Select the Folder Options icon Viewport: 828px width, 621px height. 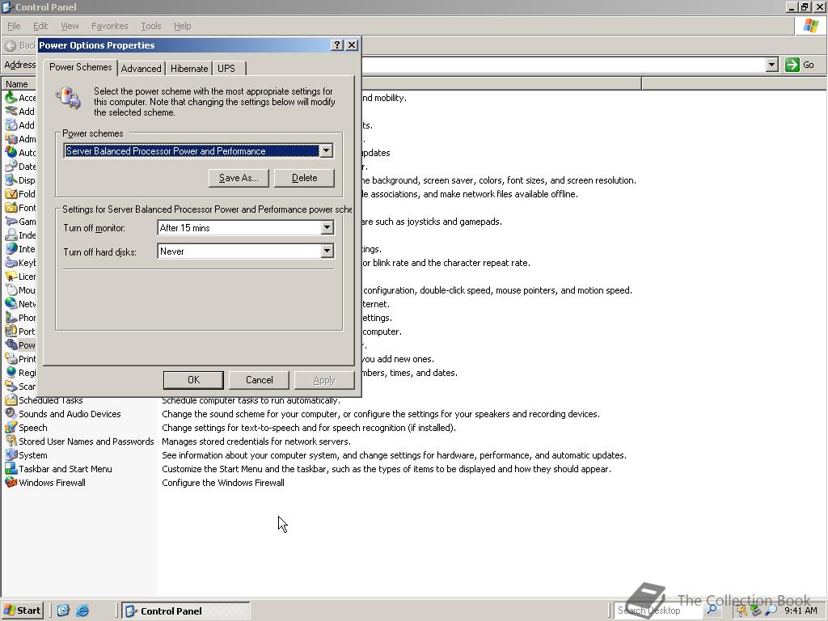(x=11, y=194)
